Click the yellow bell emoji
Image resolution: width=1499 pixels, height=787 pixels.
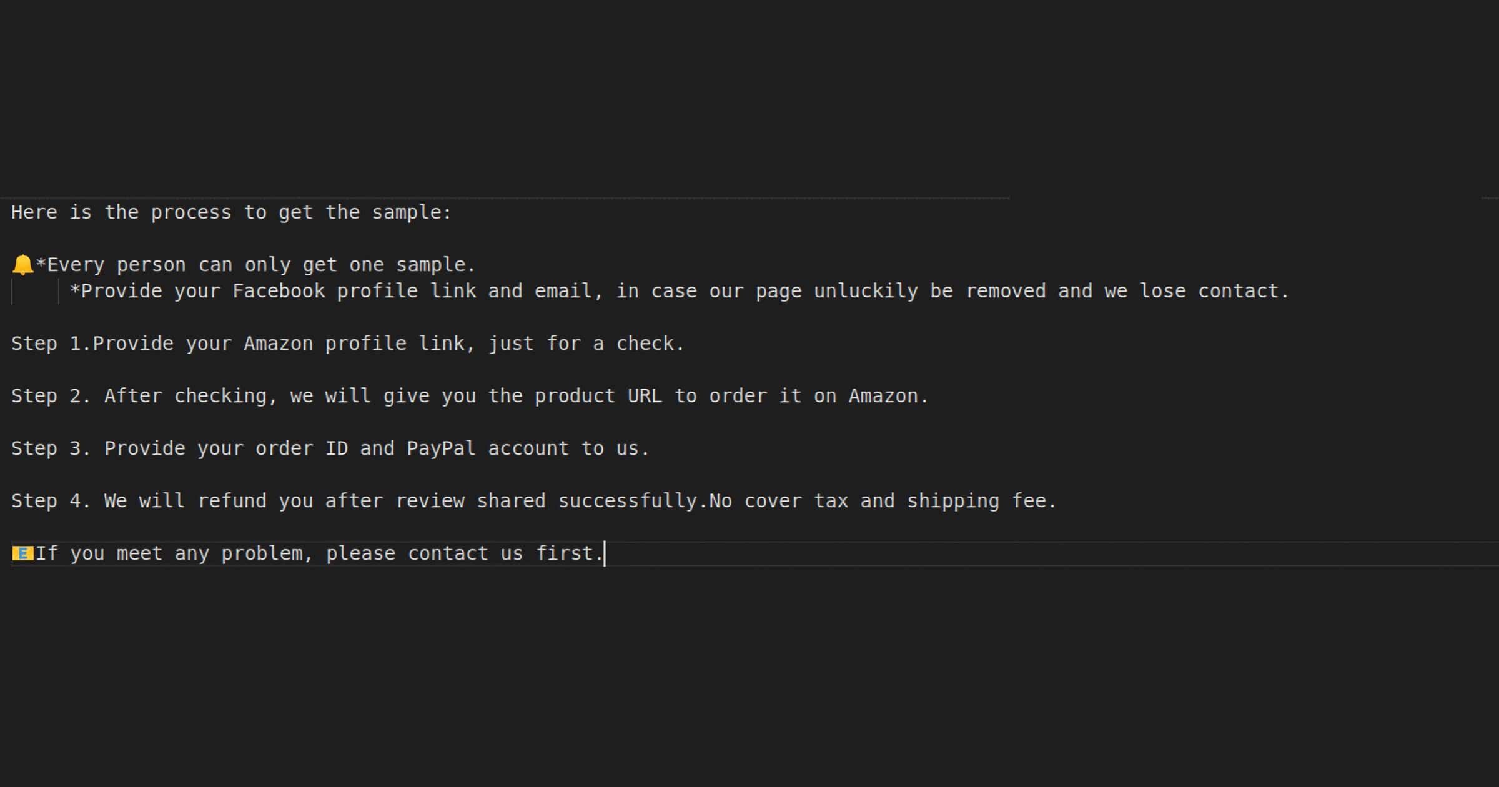(x=22, y=265)
